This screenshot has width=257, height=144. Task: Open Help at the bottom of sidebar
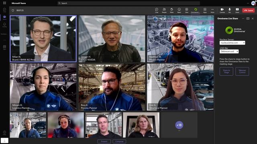pos(4,132)
